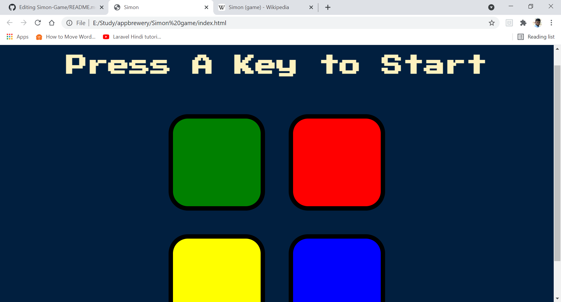This screenshot has height=302, width=561.
Task: Click the vertical scrollbar thumb
Action: point(557,163)
